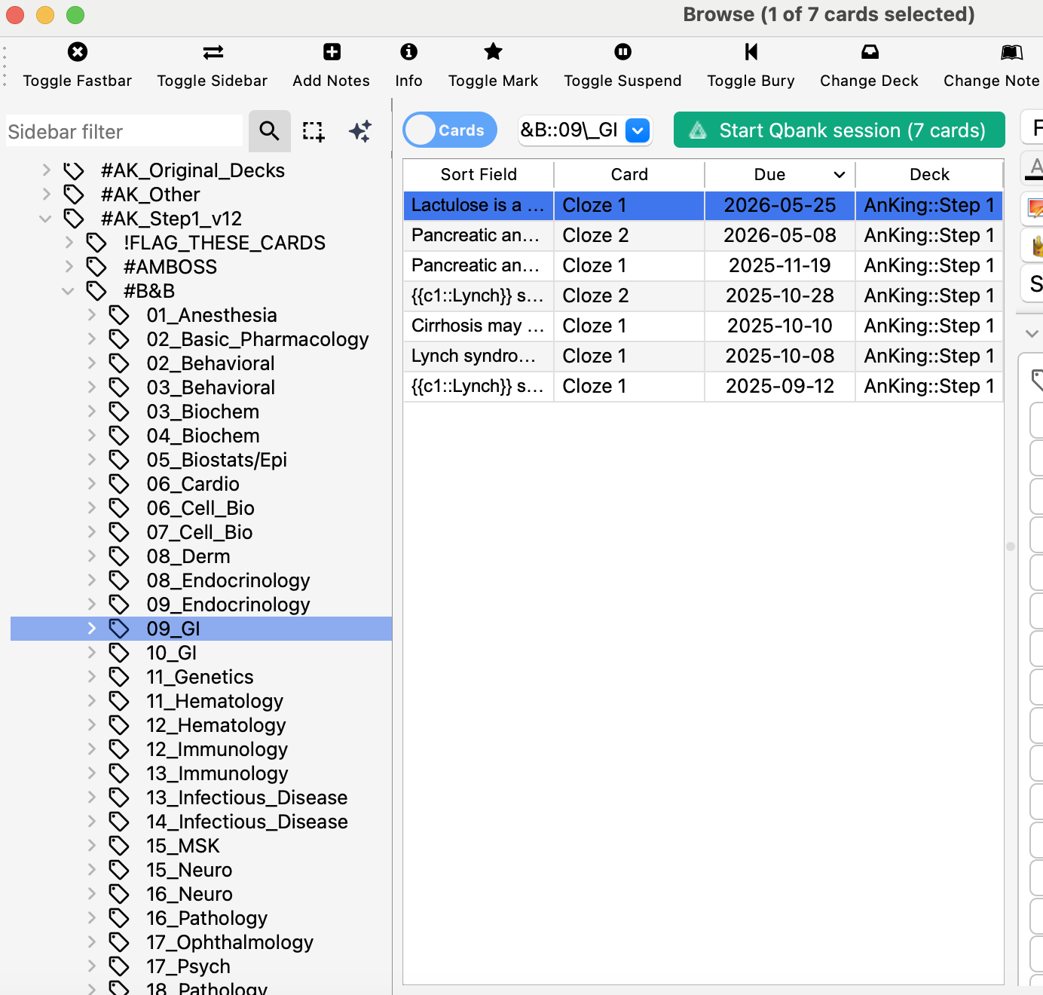Open card Info from the toolbar
1043x995 pixels.
[408, 52]
